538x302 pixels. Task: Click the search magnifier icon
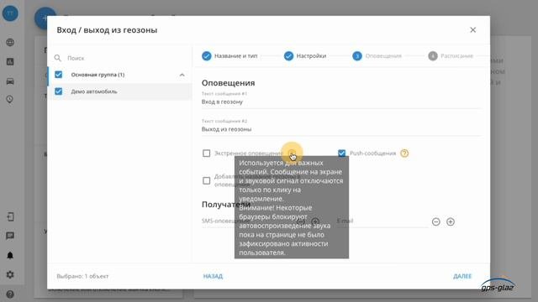58,58
